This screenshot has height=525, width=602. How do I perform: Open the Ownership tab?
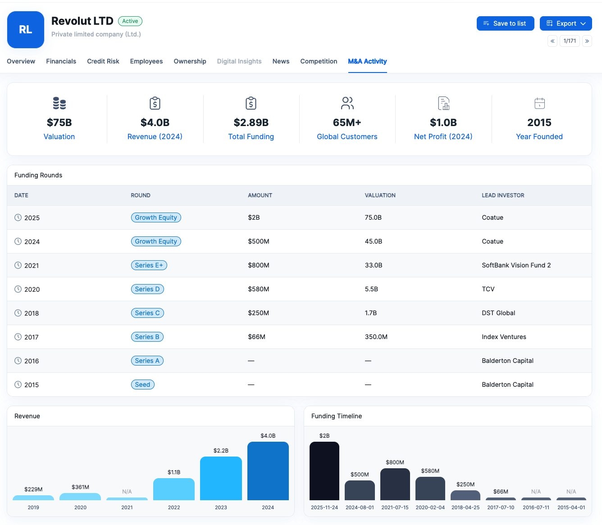click(190, 61)
